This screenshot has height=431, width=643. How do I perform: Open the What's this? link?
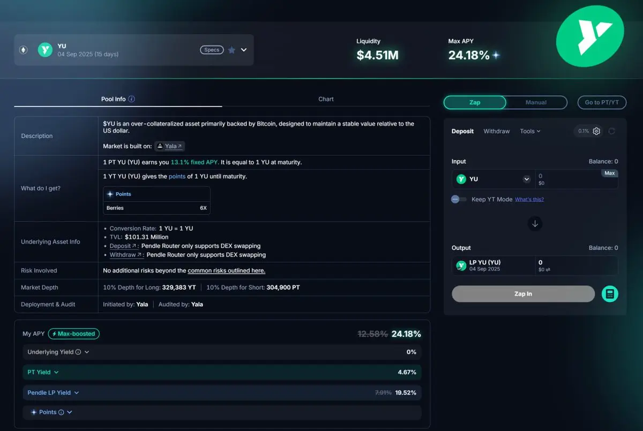pyautogui.click(x=529, y=199)
